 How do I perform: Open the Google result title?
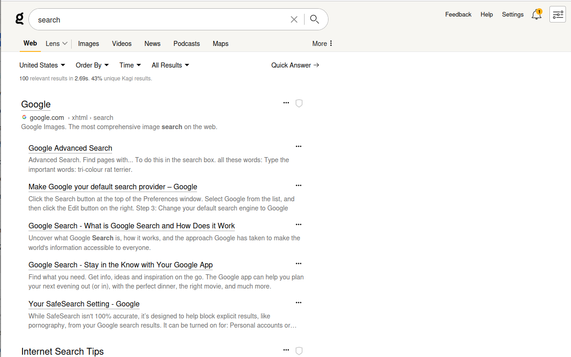pos(36,104)
